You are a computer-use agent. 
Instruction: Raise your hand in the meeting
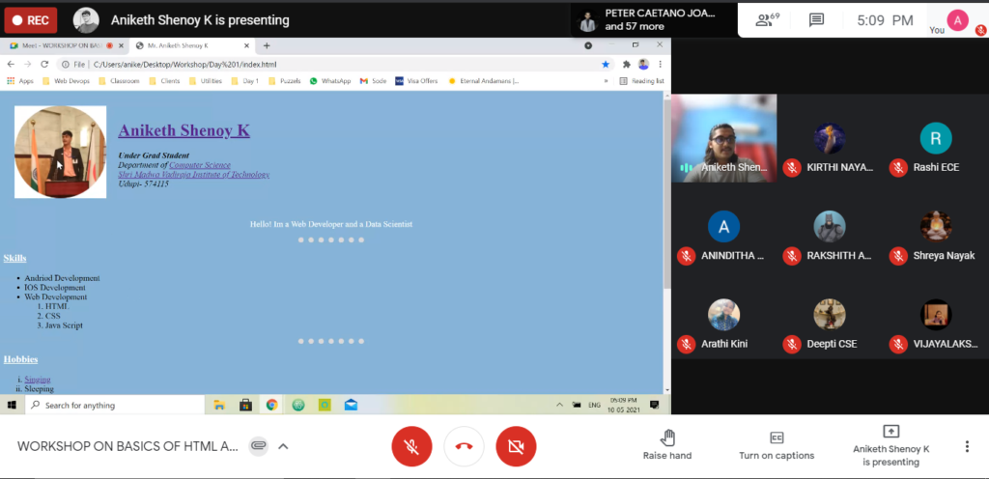pos(667,444)
